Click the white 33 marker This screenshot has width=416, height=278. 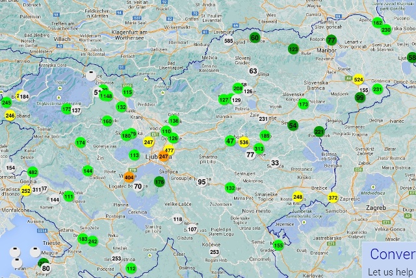pyautogui.click(x=275, y=163)
